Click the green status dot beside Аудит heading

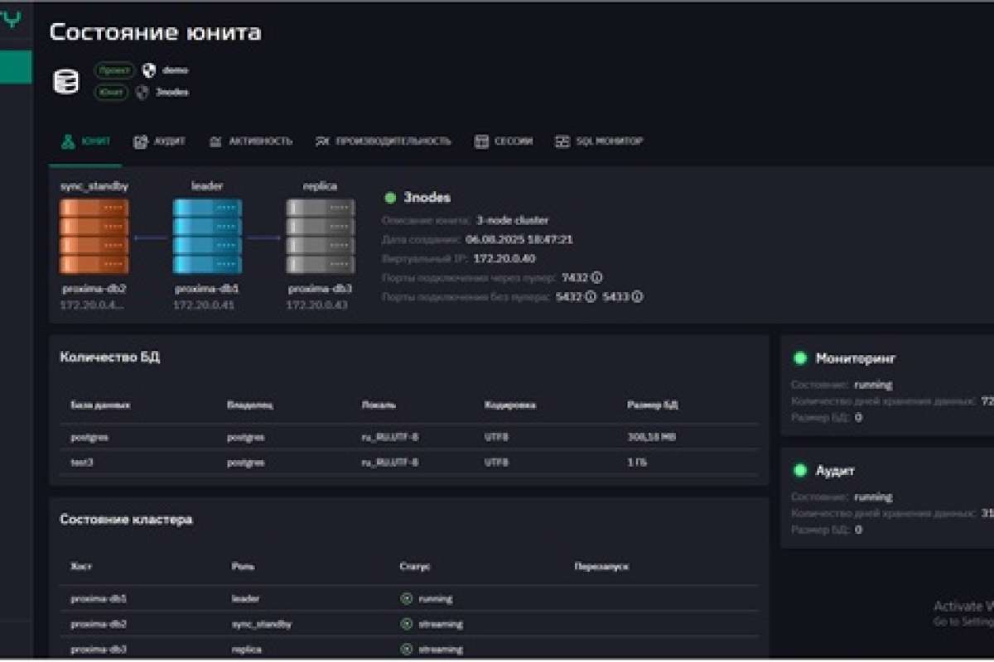point(800,470)
